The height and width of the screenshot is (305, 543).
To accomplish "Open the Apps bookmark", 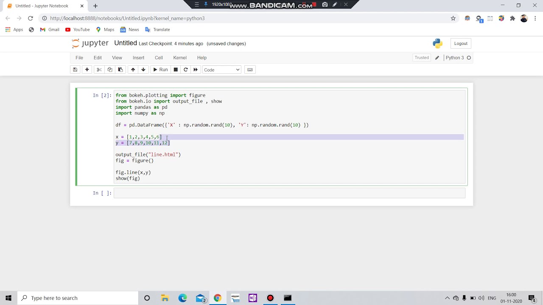I will 14,30.
